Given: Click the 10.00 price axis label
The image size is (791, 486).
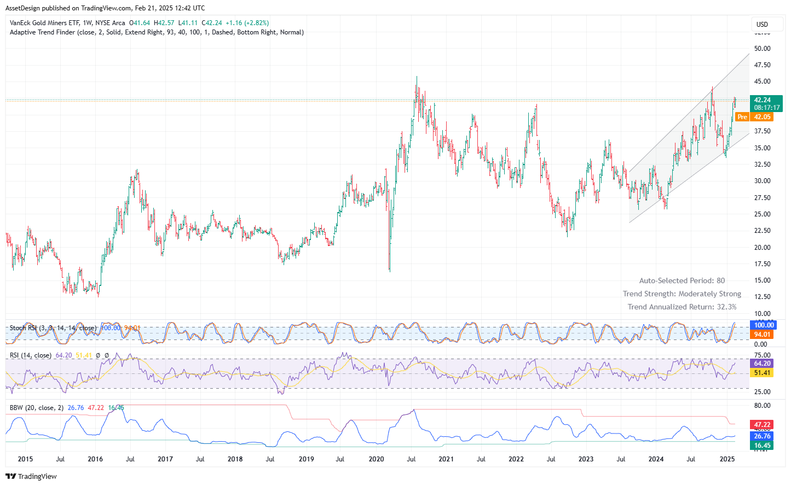Looking at the screenshot, I should (762, 314).
